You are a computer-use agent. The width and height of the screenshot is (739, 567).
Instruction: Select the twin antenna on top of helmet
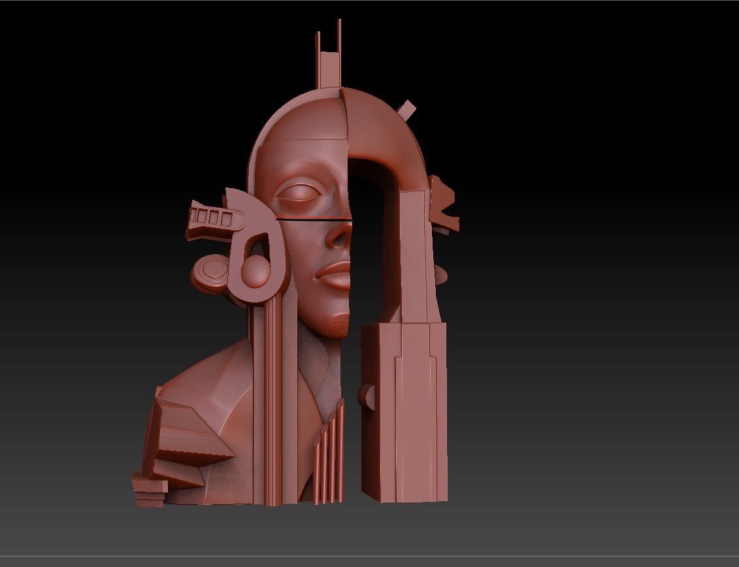click(x=329, y=59)
